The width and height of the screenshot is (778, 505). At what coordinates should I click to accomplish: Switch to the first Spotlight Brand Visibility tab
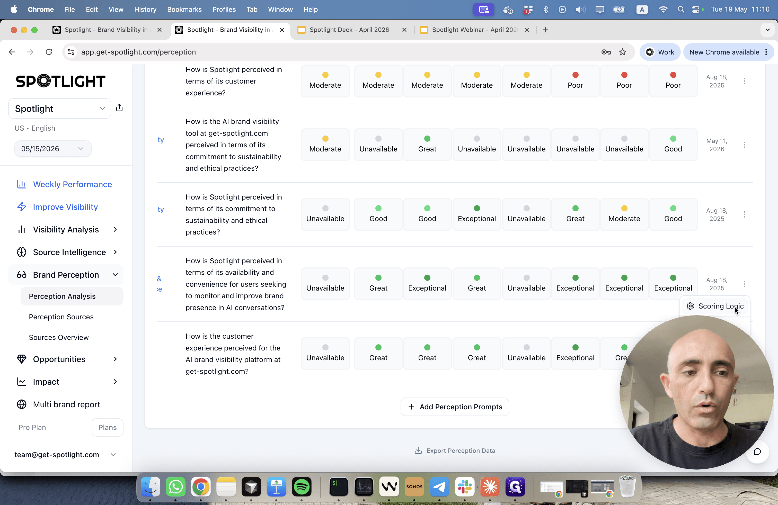point(107,30)
